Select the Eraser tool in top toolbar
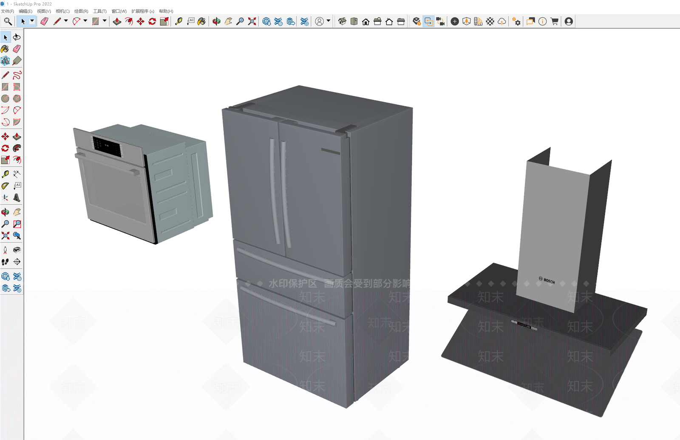This screenshot has height=440, width=680. pyautogui.click(x=44, y=21)
